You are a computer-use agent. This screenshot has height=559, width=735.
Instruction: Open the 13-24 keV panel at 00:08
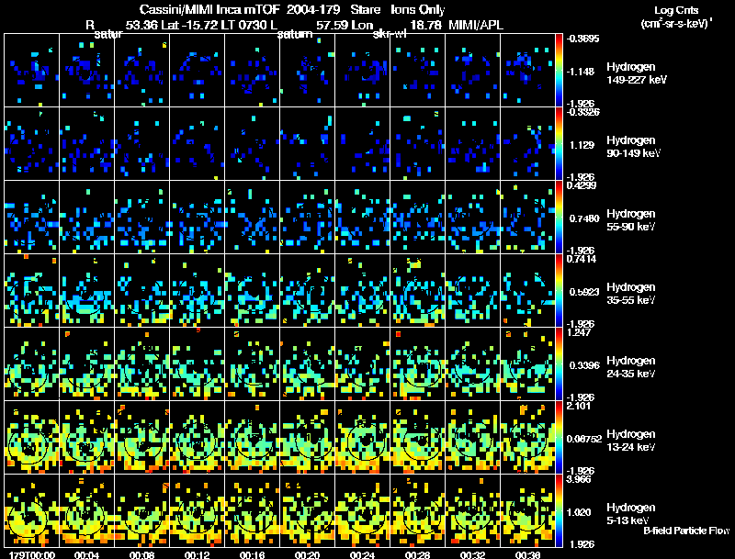142,437
